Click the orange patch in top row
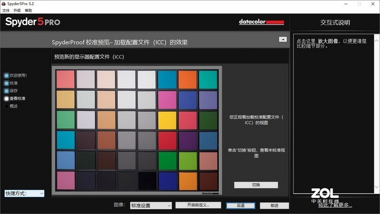 coord(188,79)
